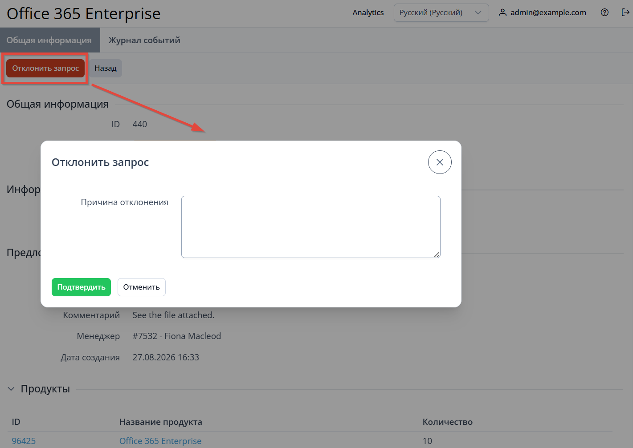Open the help question mark icon

click(604, 12)
